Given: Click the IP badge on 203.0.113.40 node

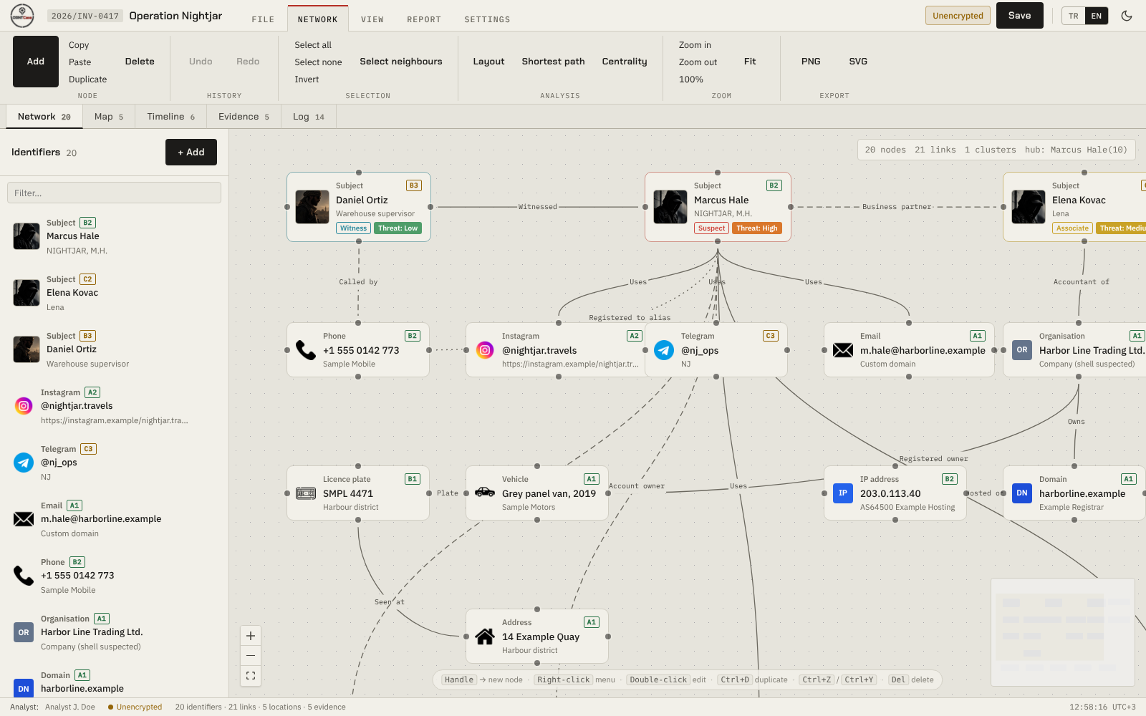Looking at the screenshot, I should point(843,493).
